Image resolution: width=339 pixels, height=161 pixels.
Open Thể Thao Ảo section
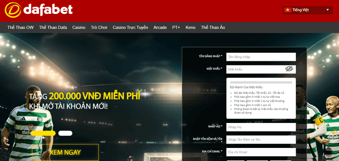pos(213,27)
